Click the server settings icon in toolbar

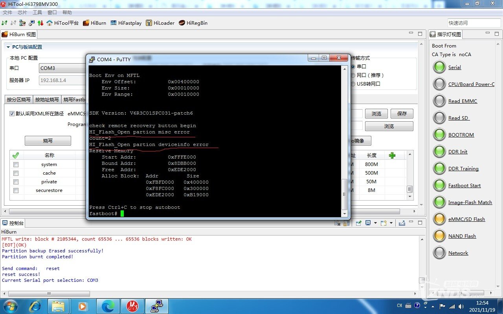coord(22,23)
